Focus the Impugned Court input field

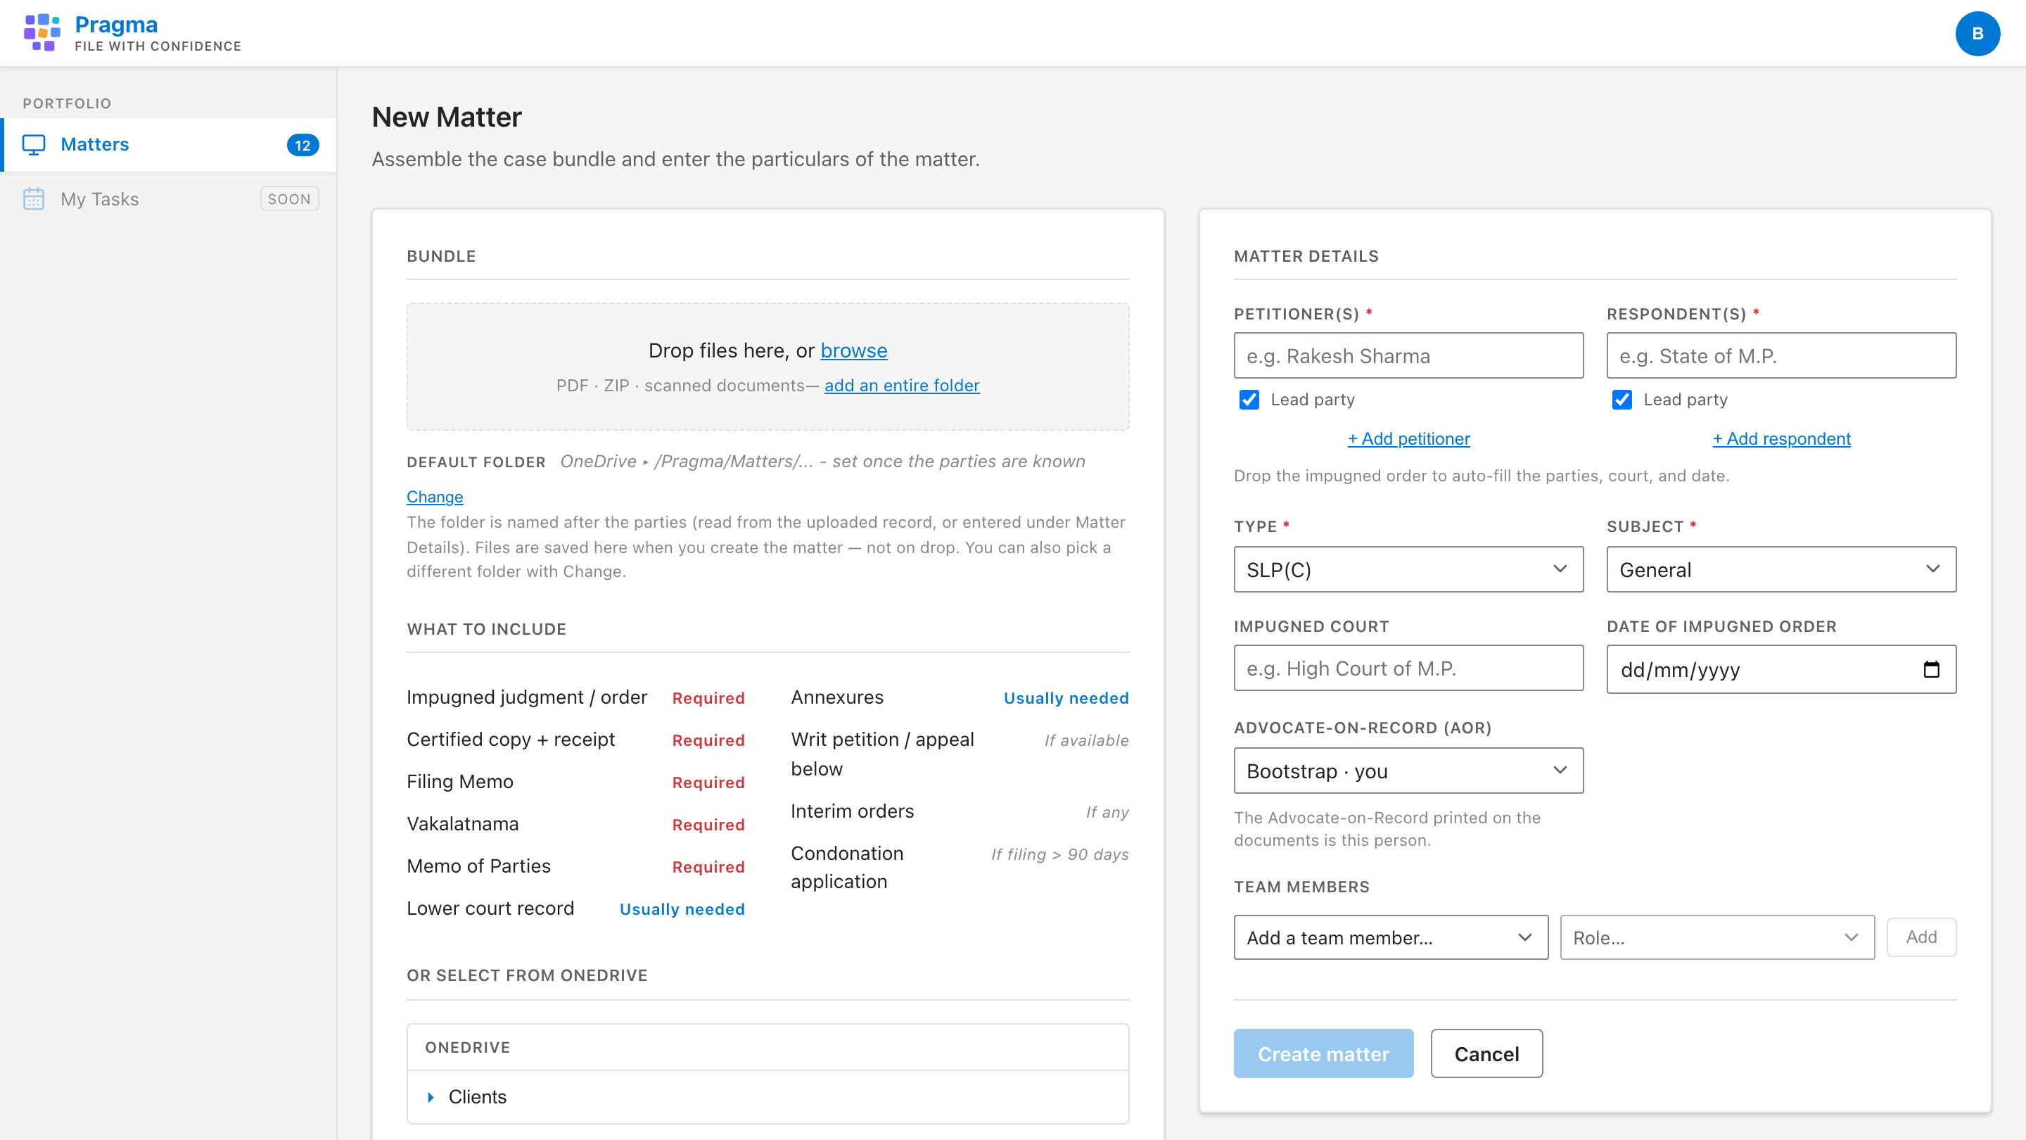(1408, 668)
